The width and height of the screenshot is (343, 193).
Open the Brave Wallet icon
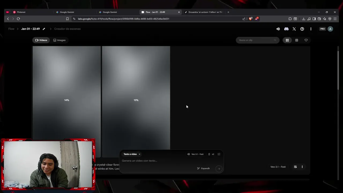[x=319, y=19]
